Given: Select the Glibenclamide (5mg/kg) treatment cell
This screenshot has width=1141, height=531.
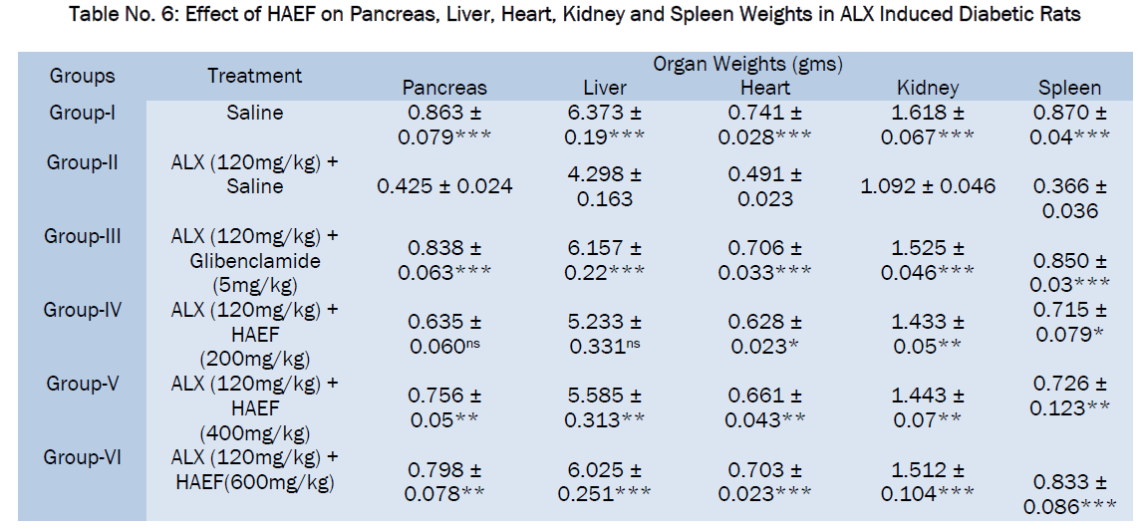Looking at the screenshot, I should coord(254,261).
